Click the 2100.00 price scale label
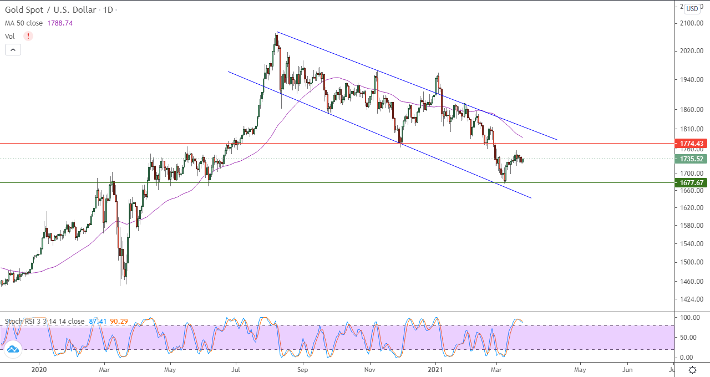Image resolution: width=710 pixels, height=377 pixels. (x=692, y=23)
